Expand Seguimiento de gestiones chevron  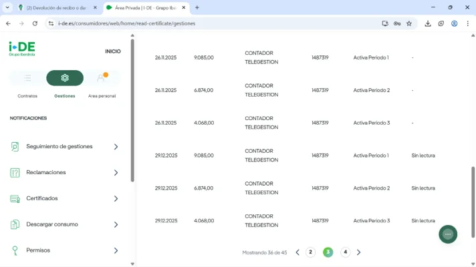[x=116, y=147]
